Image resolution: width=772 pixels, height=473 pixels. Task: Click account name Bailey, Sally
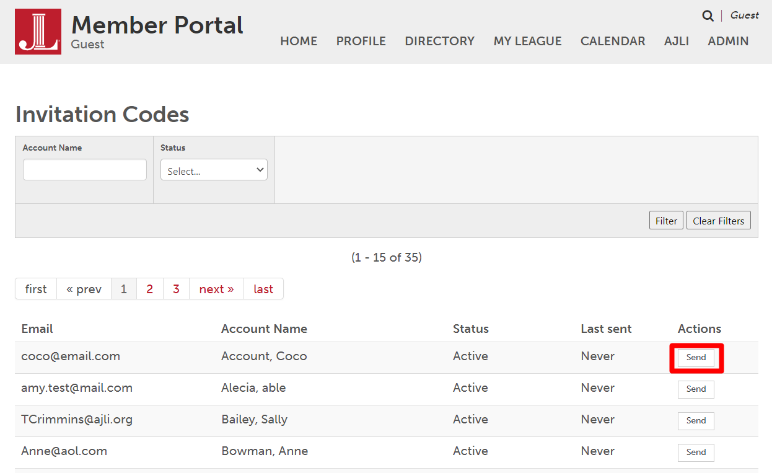255,420
